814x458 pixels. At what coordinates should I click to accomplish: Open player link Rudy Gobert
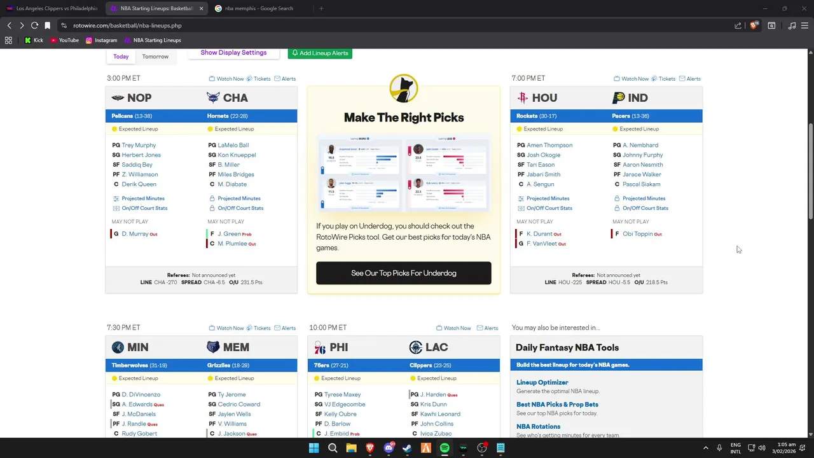click(x=139, y=434)
